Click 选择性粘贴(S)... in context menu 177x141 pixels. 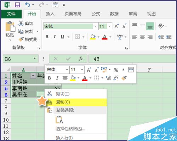70,129
